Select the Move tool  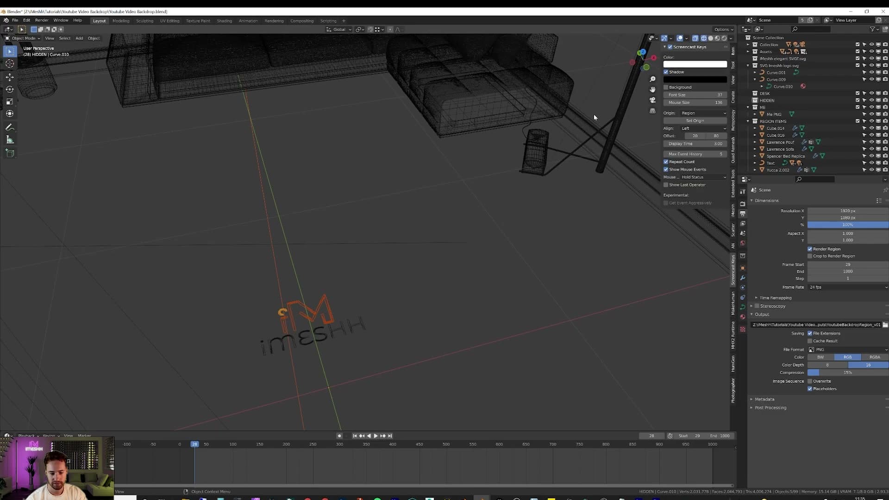coord(10,77)
